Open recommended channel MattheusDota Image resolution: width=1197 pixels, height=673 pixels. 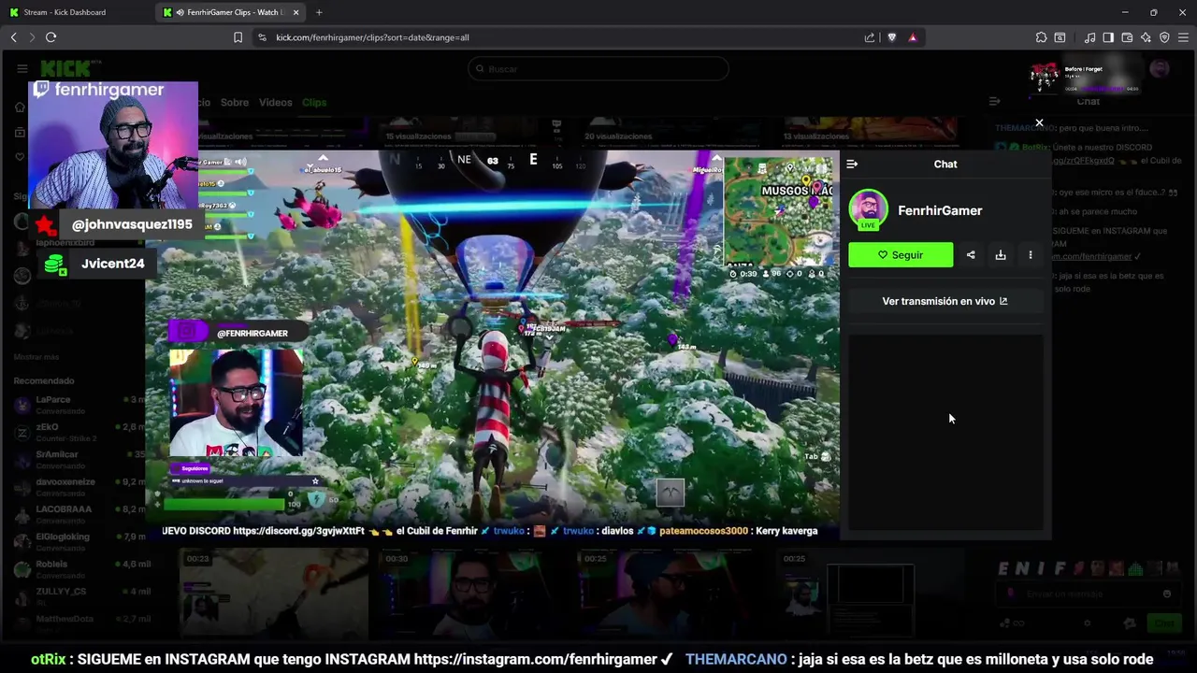tap(80, 623)
